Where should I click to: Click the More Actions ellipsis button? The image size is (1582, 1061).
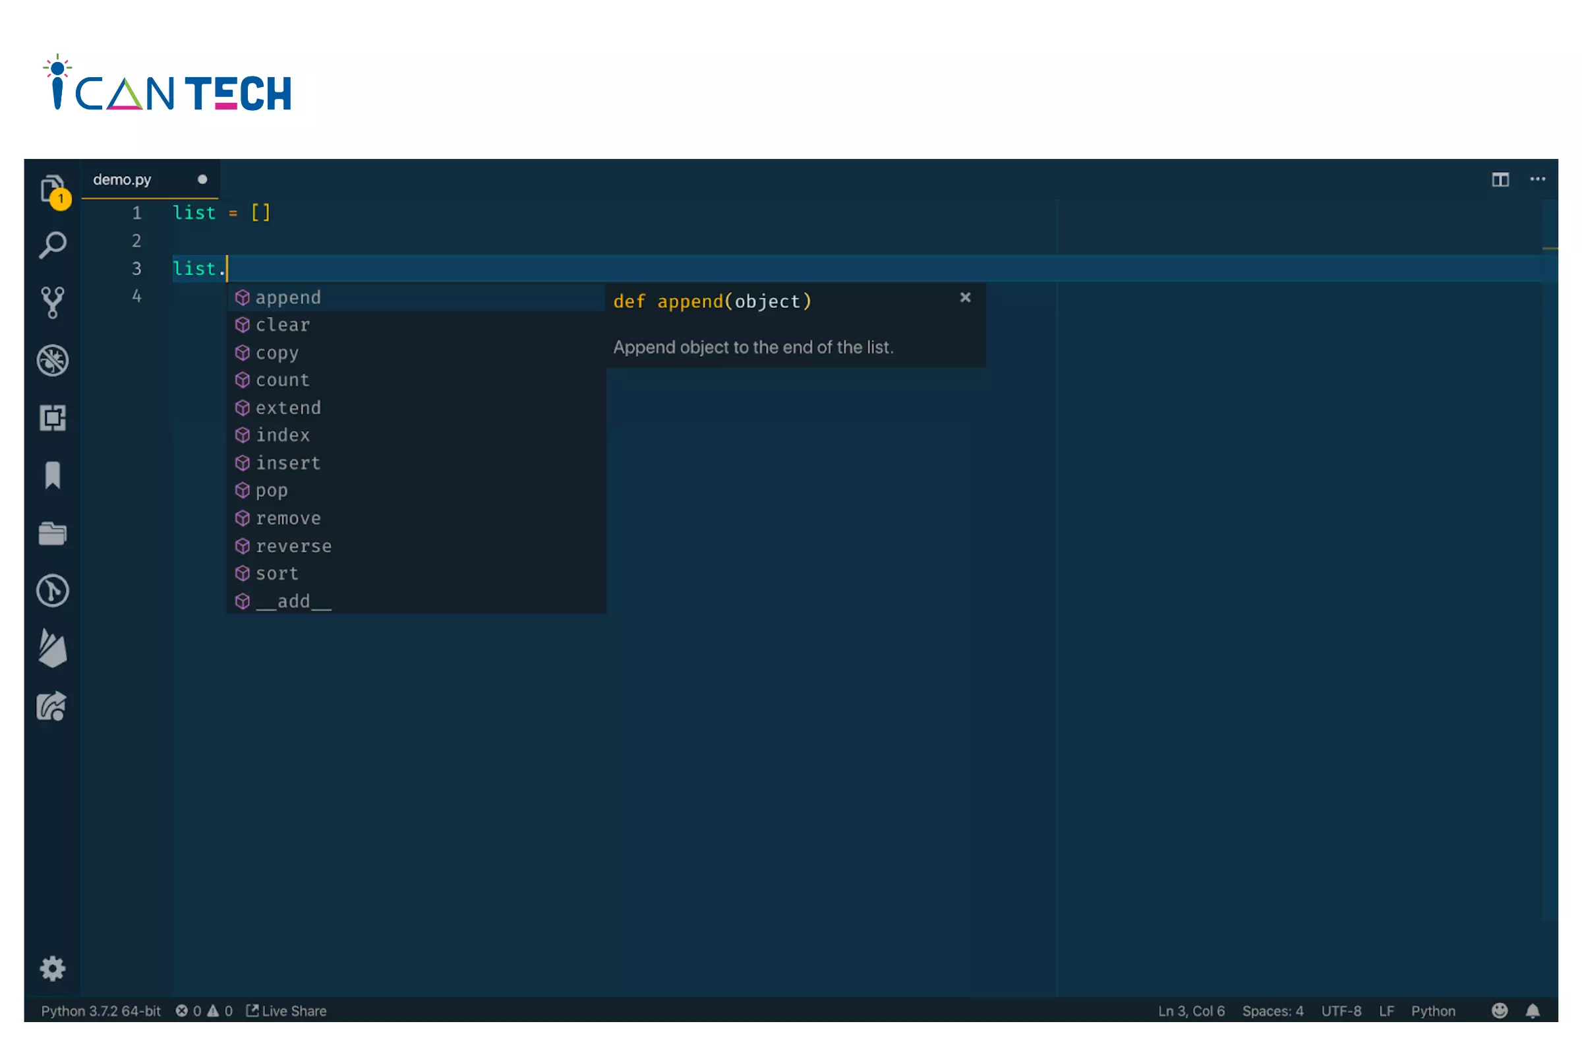1537,177
